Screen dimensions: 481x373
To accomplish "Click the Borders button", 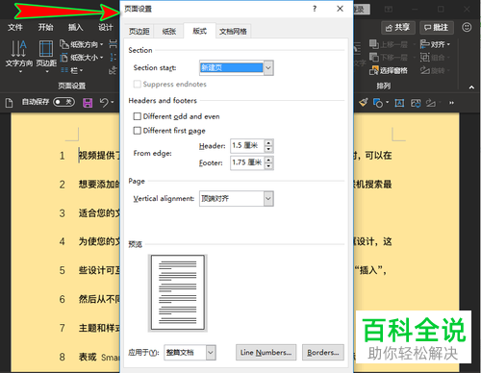I will (323, 353).
